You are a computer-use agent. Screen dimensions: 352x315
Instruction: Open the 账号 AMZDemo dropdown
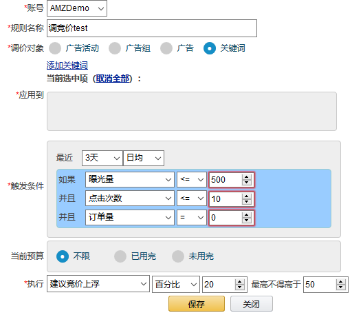tap(77, 8)
